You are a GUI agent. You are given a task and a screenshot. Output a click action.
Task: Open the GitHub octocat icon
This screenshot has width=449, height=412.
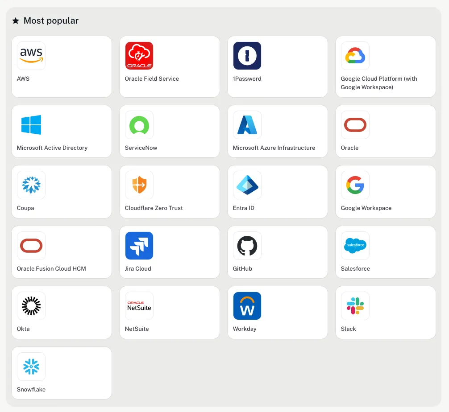[x=247, y=246]
